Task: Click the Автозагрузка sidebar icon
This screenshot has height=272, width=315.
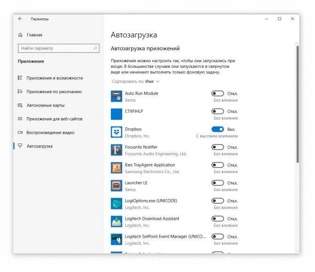Action: (20, 146)
